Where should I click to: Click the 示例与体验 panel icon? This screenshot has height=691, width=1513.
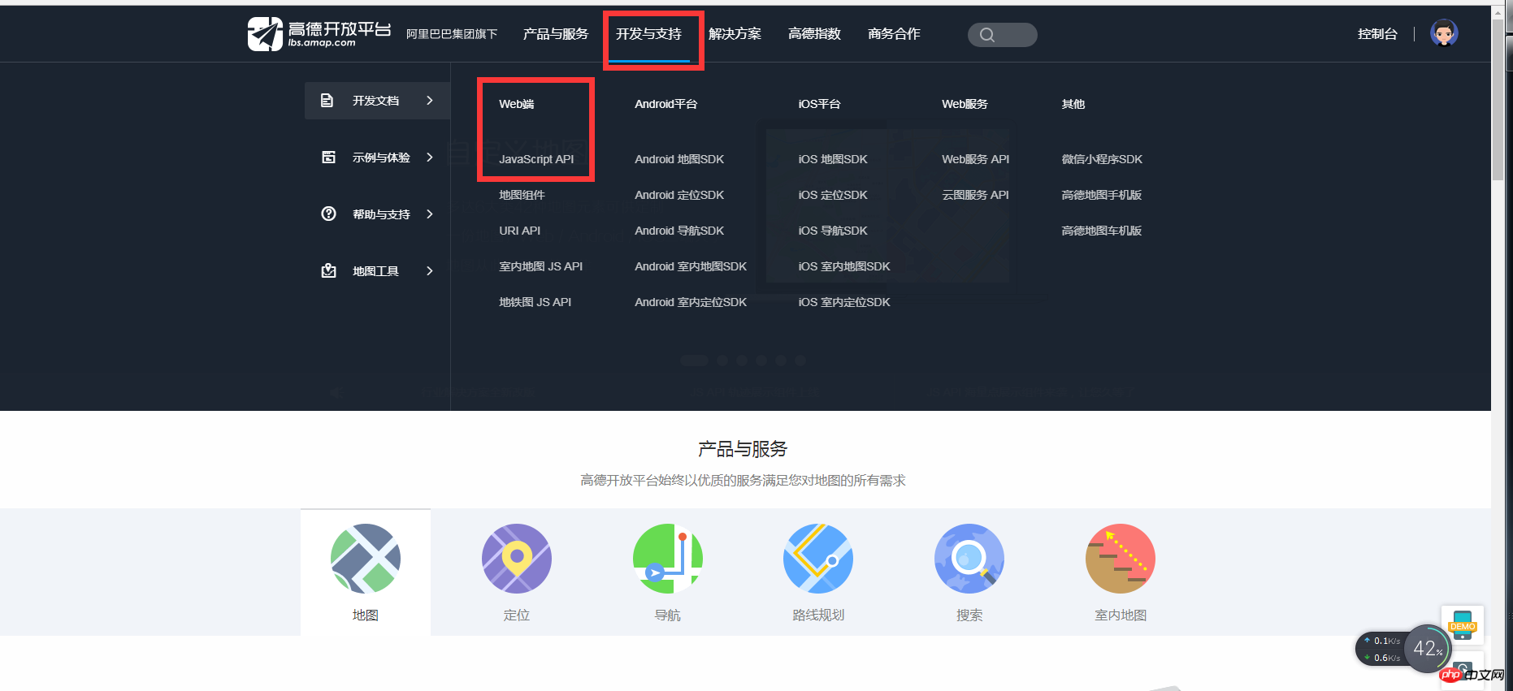click(328, 158)
